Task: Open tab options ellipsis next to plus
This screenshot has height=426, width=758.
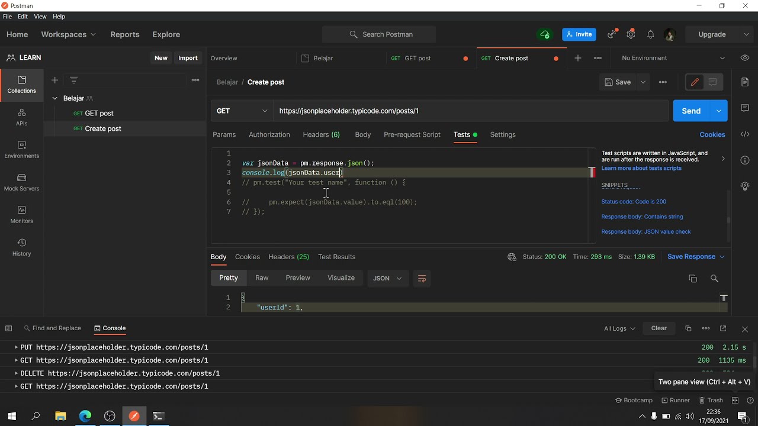Action: click(x=598, y=58)
